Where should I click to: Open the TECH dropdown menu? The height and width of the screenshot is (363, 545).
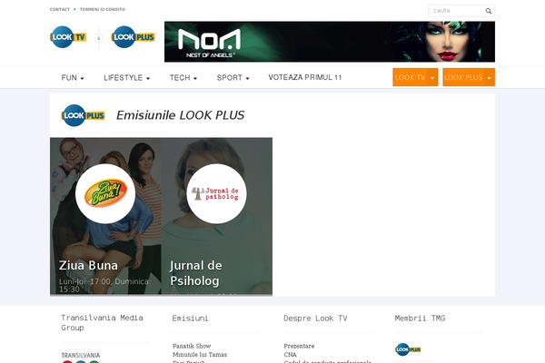183,78
